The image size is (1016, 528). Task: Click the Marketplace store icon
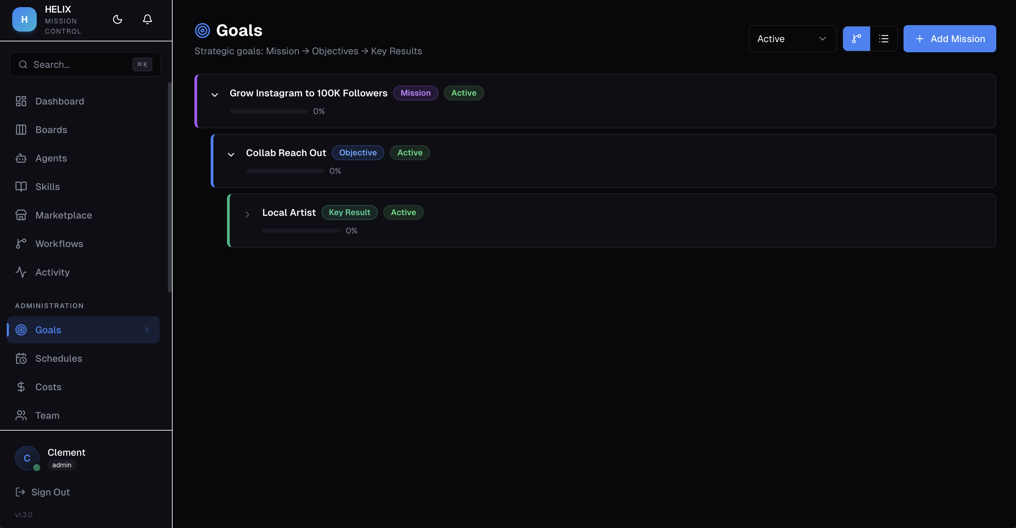click(21, 215)
